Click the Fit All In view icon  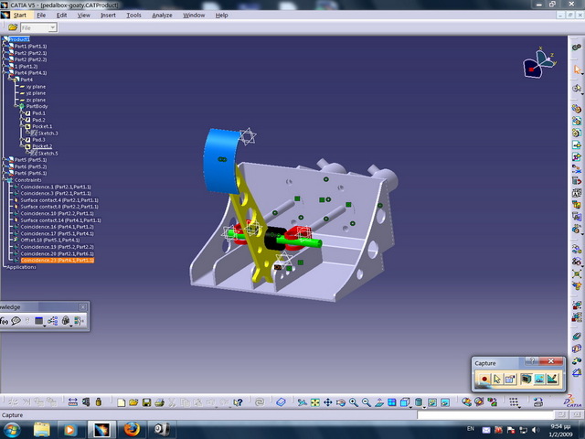314,402
